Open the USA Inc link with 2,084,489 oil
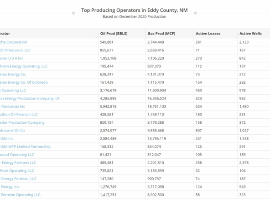Screen dimensions: 270x202 [x=7, y=139]
